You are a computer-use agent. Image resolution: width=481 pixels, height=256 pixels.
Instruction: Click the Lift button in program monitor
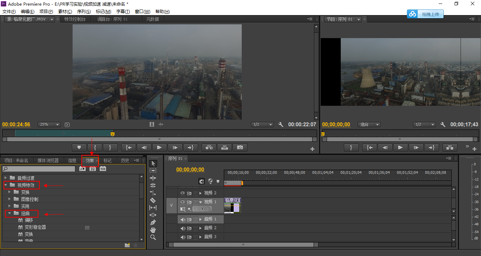point(450,148)
